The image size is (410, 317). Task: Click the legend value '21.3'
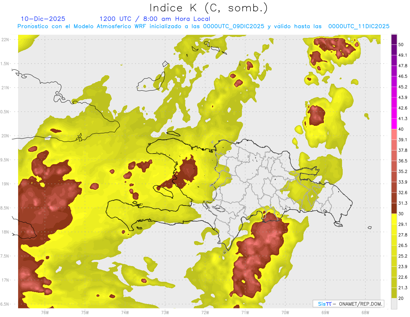coord(403,288)
